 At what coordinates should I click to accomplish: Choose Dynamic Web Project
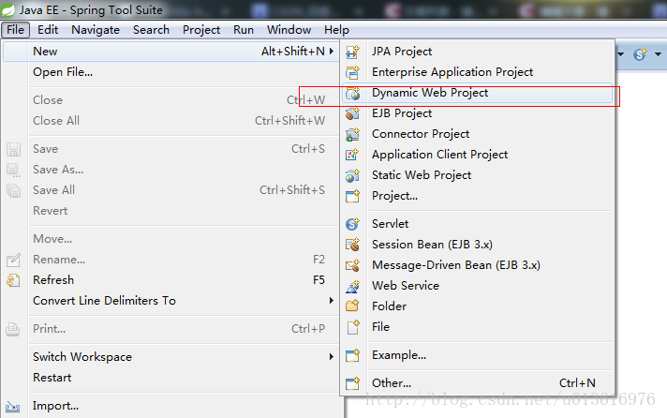coord(477,93)
